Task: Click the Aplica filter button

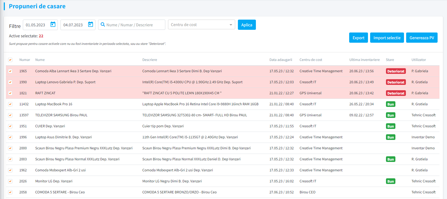Action: pos(247,25)
